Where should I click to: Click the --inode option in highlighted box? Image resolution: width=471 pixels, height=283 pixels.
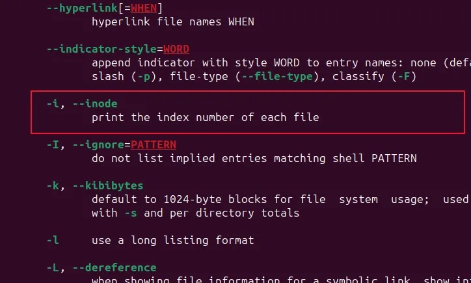click(95, 103)
